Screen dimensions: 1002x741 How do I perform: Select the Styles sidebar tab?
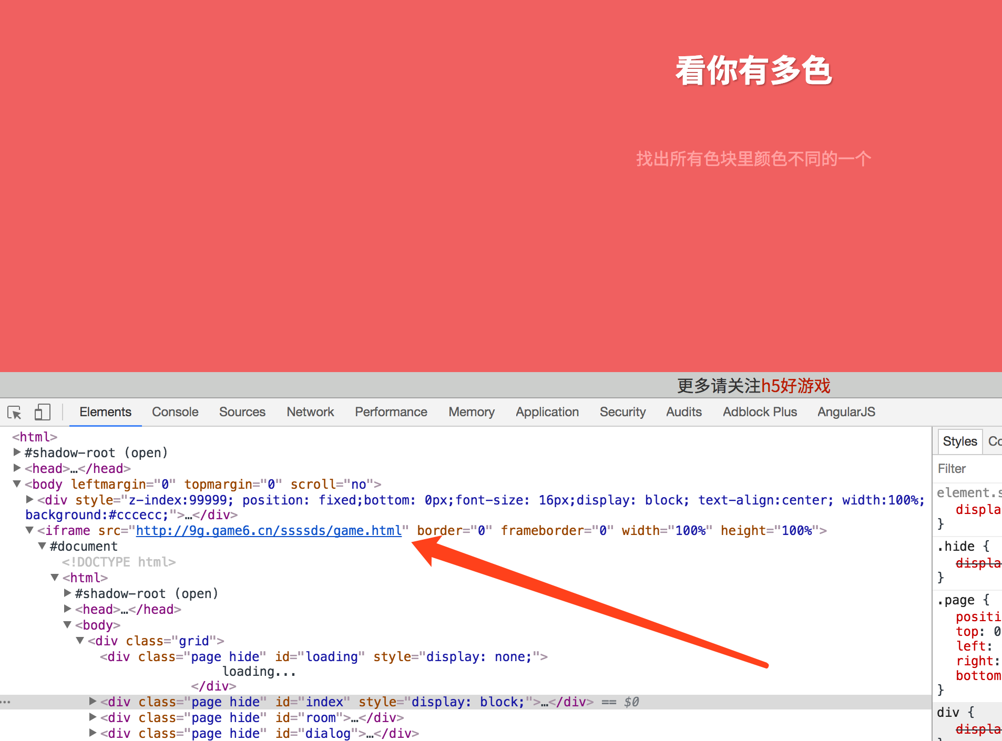click(959, 441)
